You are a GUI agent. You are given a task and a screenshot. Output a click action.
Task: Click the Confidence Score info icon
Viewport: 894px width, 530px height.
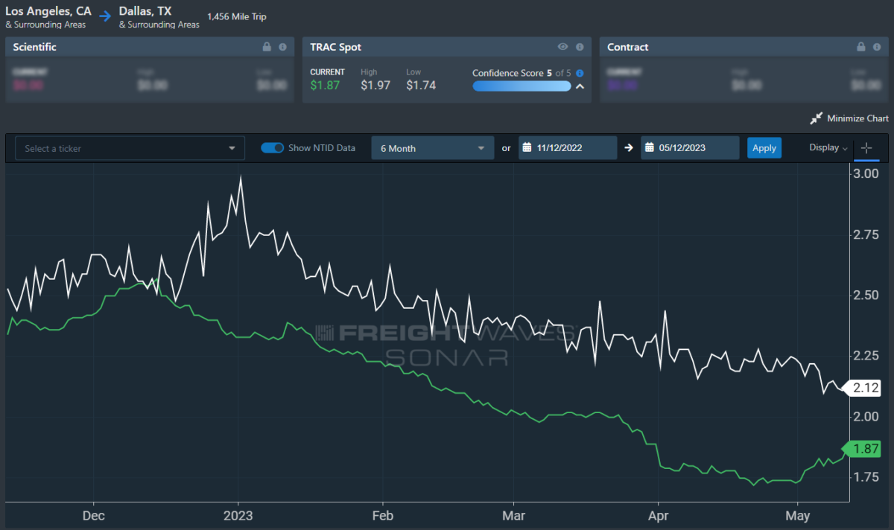click(580, 74)
